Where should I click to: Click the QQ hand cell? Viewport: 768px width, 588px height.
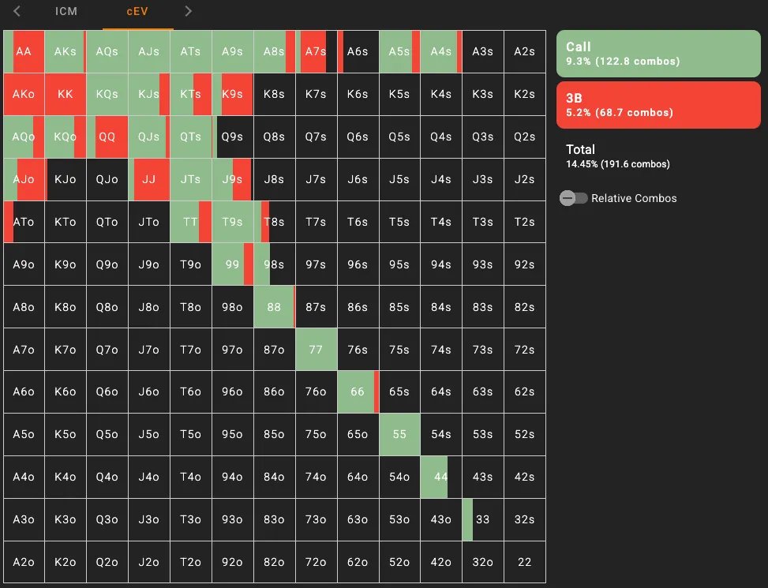(107, 137)
